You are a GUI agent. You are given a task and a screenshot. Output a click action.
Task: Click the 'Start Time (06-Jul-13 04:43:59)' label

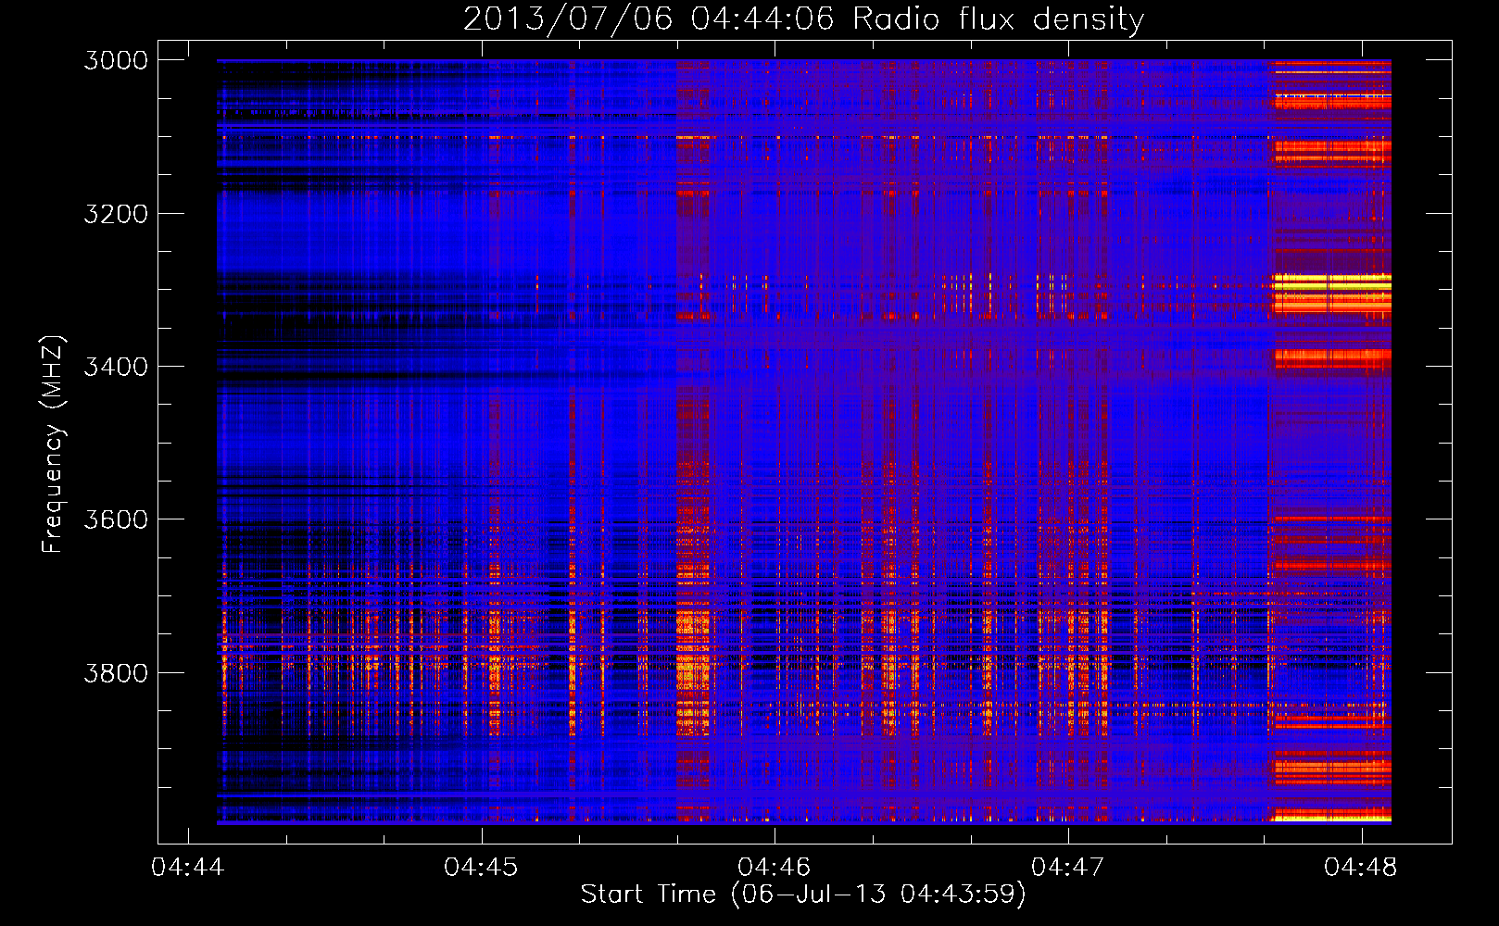803,895
